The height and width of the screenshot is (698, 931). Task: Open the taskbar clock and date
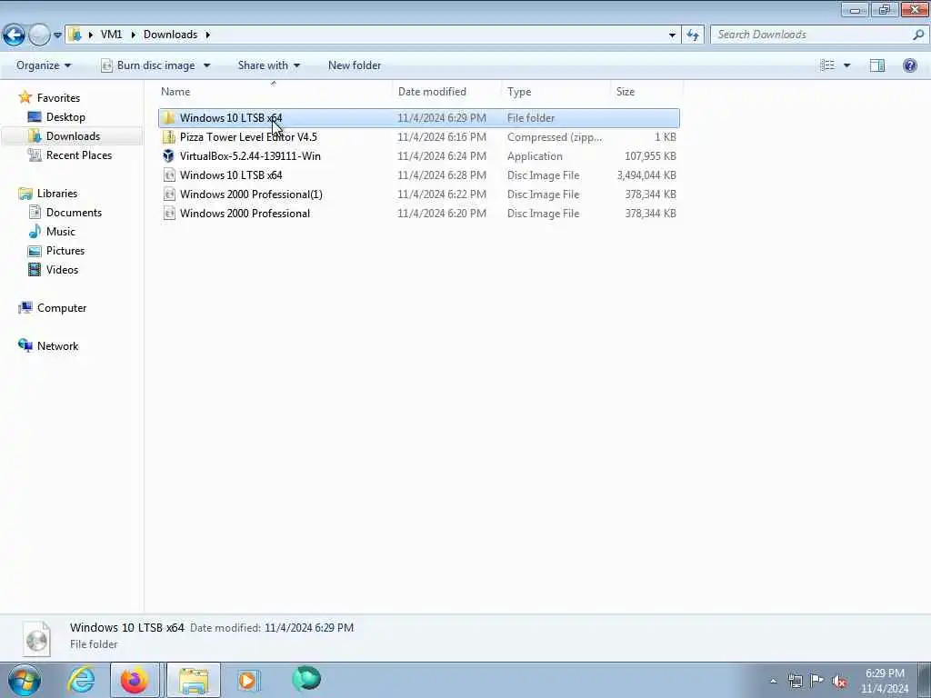pos(884,681)
